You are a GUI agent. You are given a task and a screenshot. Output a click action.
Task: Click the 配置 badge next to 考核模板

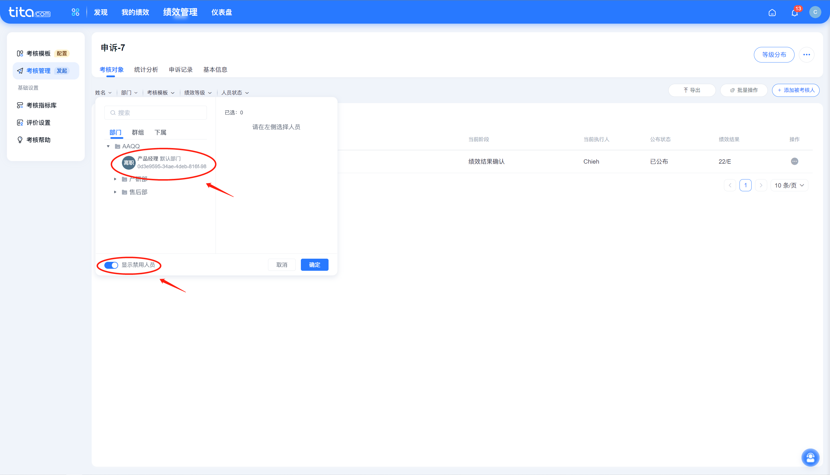point(62,54)
